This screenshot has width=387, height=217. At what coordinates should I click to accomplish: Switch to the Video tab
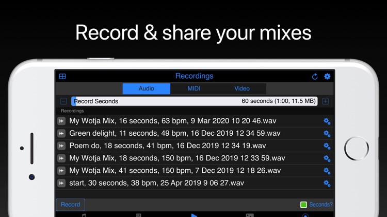point(242,88)
